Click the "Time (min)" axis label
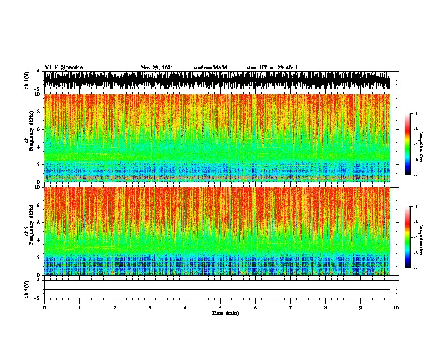Screen dimensions: 446x345 225,313
